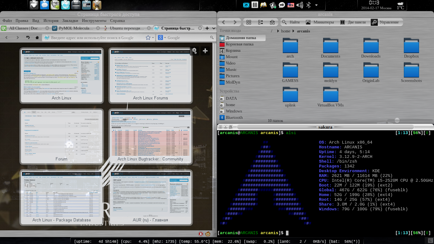Open the Правка menu
This screenshot has width=434, height=244.
pyautogui.click(x=22, y=21)
